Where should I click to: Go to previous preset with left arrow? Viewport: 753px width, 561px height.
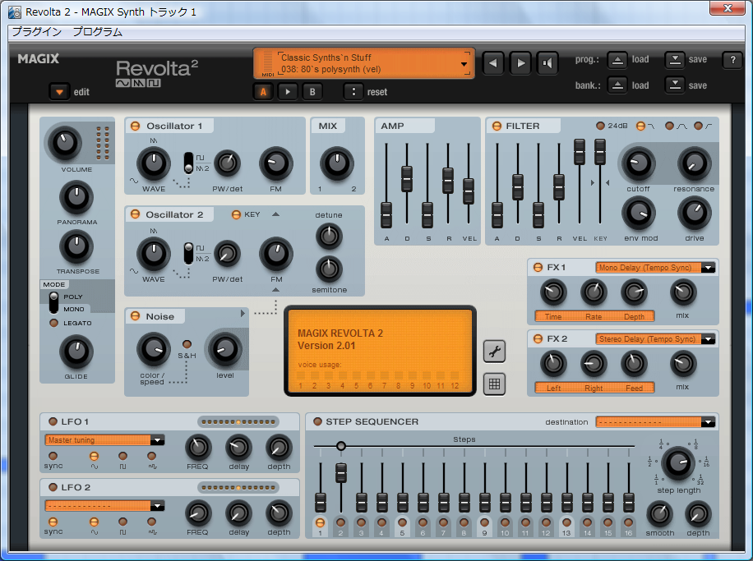492,63
